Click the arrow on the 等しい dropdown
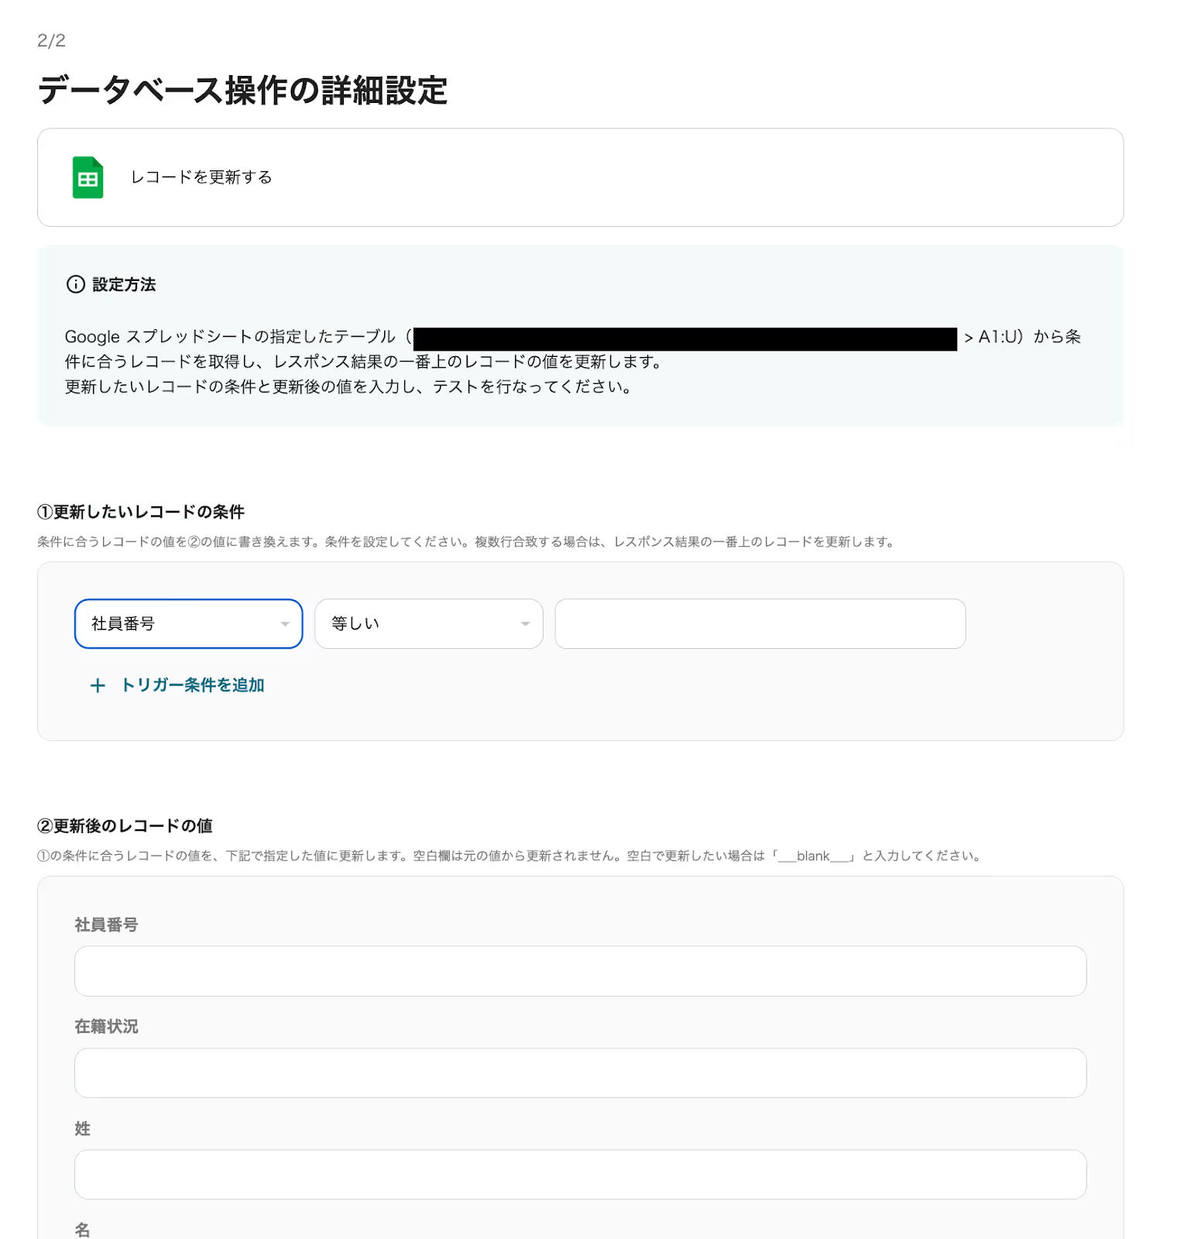This screenshot has width=1187, height=1239. 525,624
